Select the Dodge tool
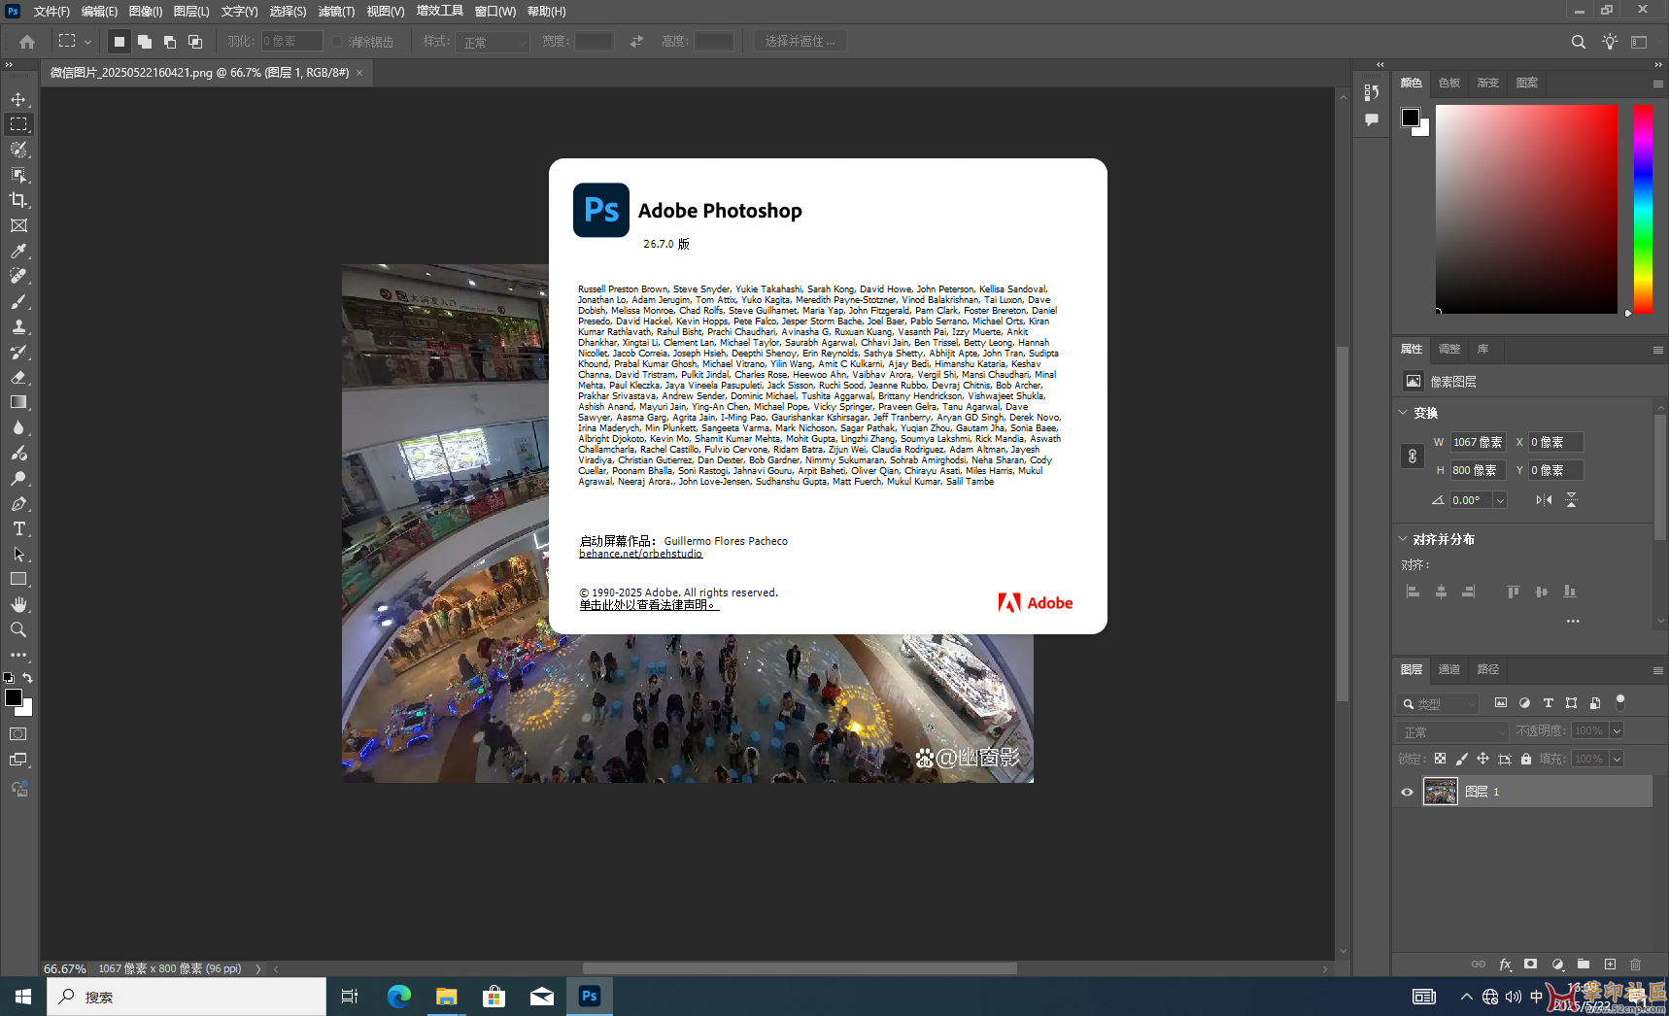This screenshot has width=1669, height=1016. tap(18, 478)
